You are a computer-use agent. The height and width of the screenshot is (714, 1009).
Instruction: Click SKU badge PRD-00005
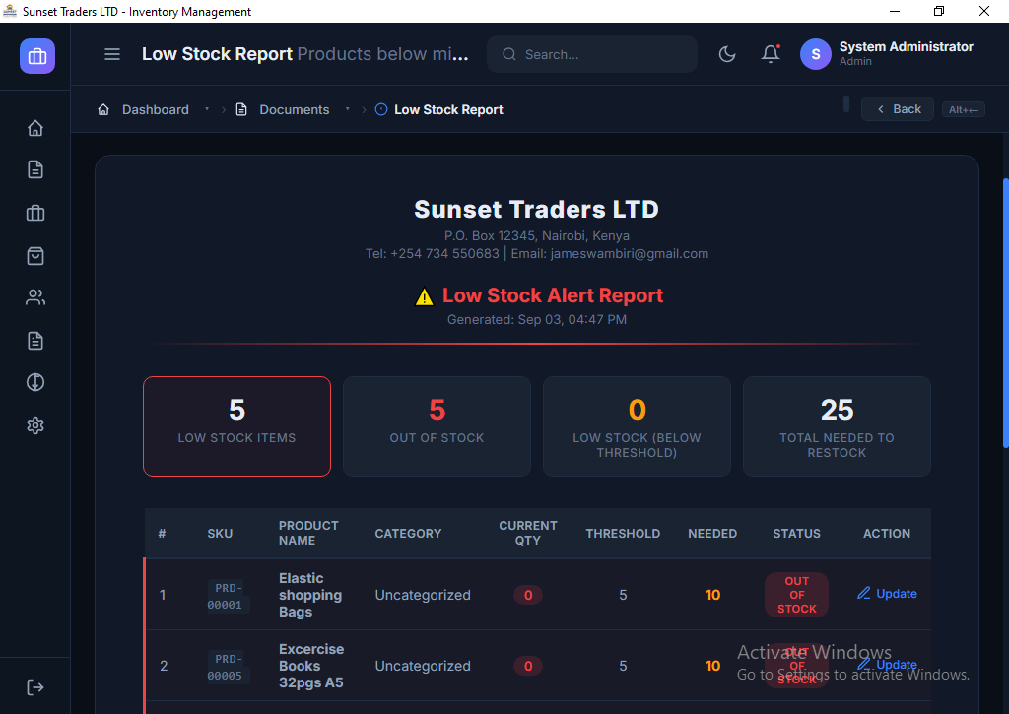[228, 667]
